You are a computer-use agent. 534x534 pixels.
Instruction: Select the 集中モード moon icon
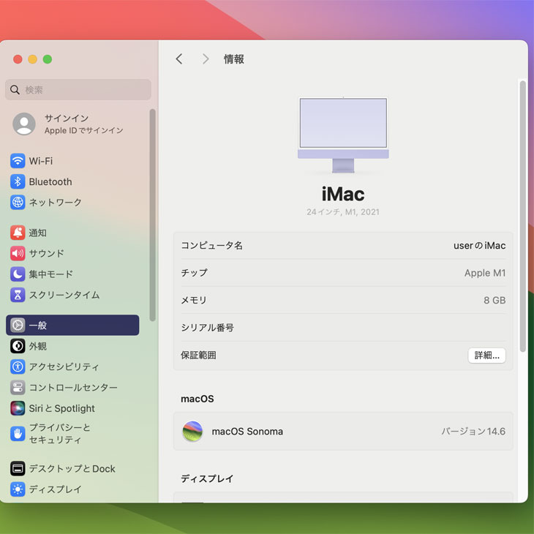pos(18,274)
